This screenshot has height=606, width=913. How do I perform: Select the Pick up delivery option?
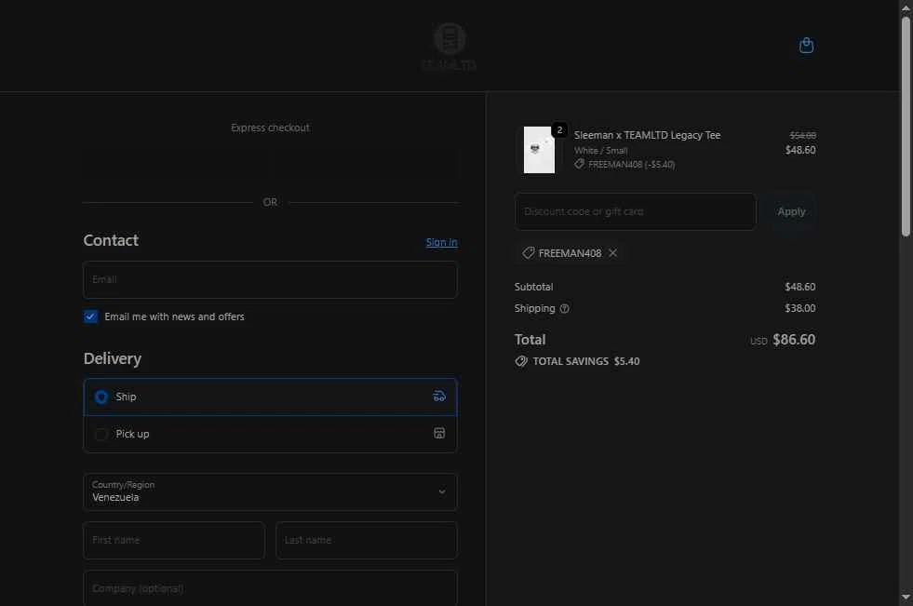point(270,434)
